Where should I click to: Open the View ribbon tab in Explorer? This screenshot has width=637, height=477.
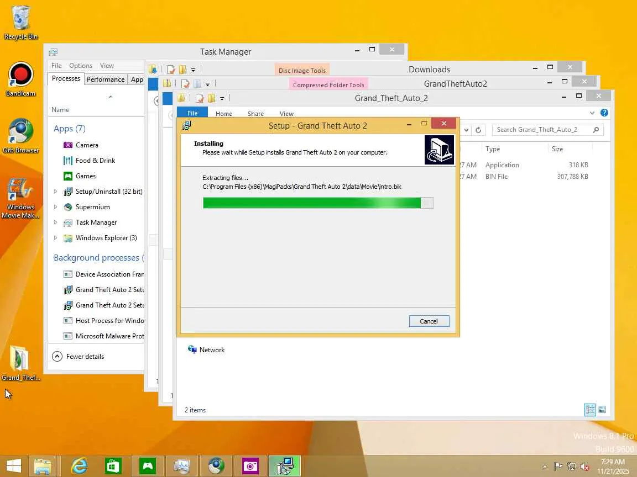click(x=286, y=114)
